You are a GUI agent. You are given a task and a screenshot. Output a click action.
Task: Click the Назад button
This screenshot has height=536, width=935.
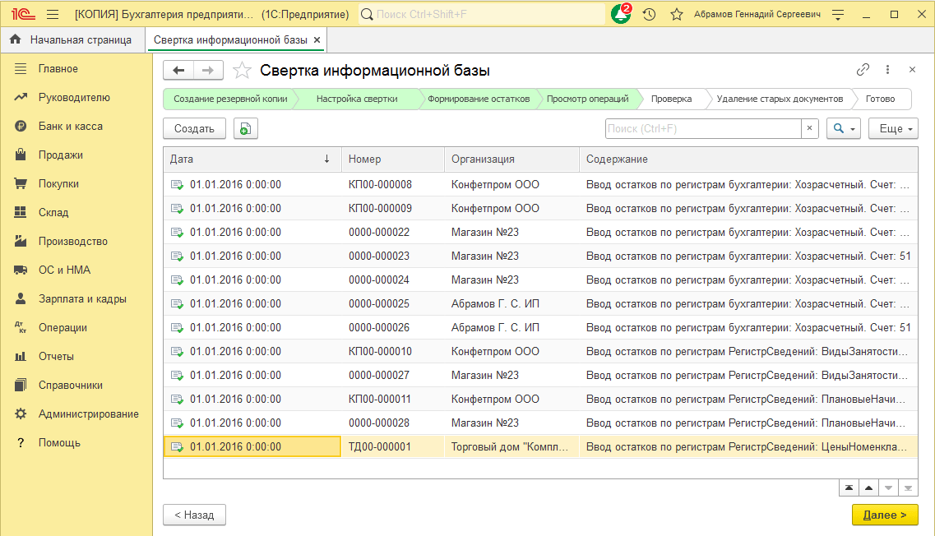(194, 515)
